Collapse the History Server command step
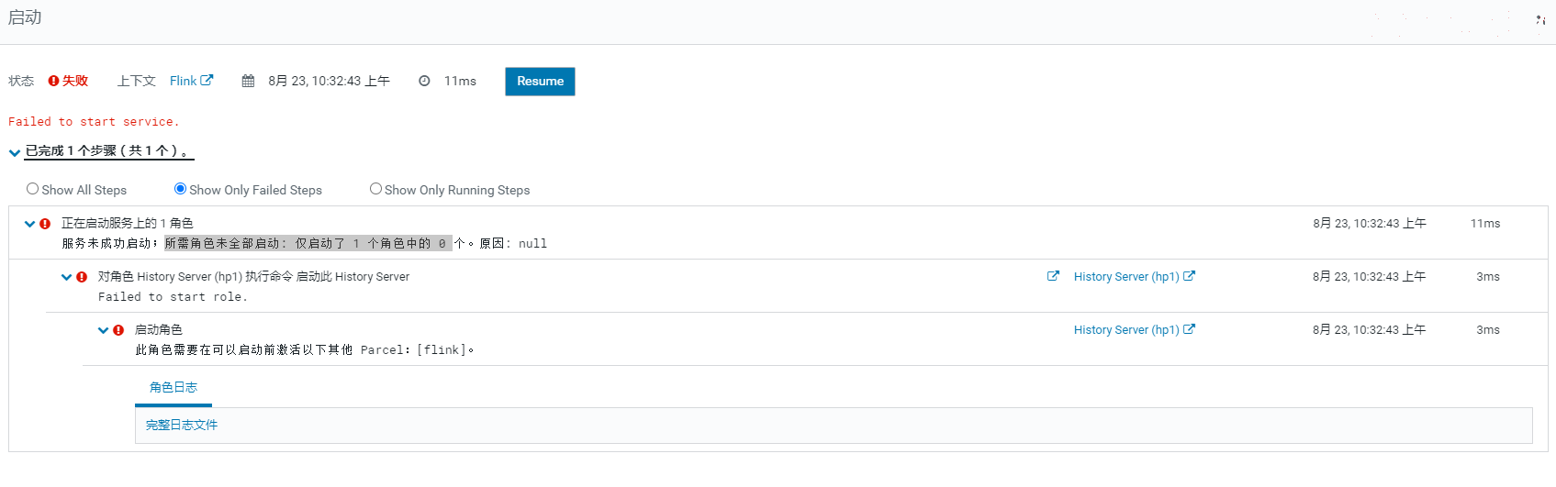Screen dimensions: 1556x487 pos(67,277)
